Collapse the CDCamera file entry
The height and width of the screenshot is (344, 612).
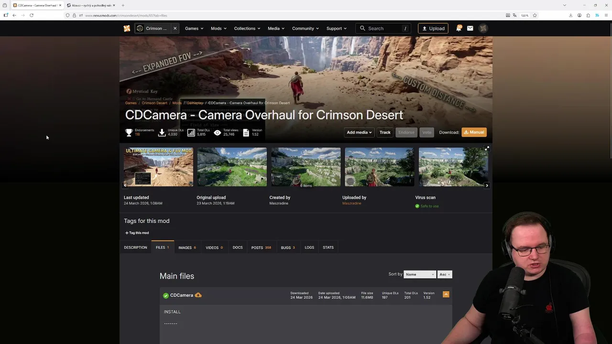point(446,294)
